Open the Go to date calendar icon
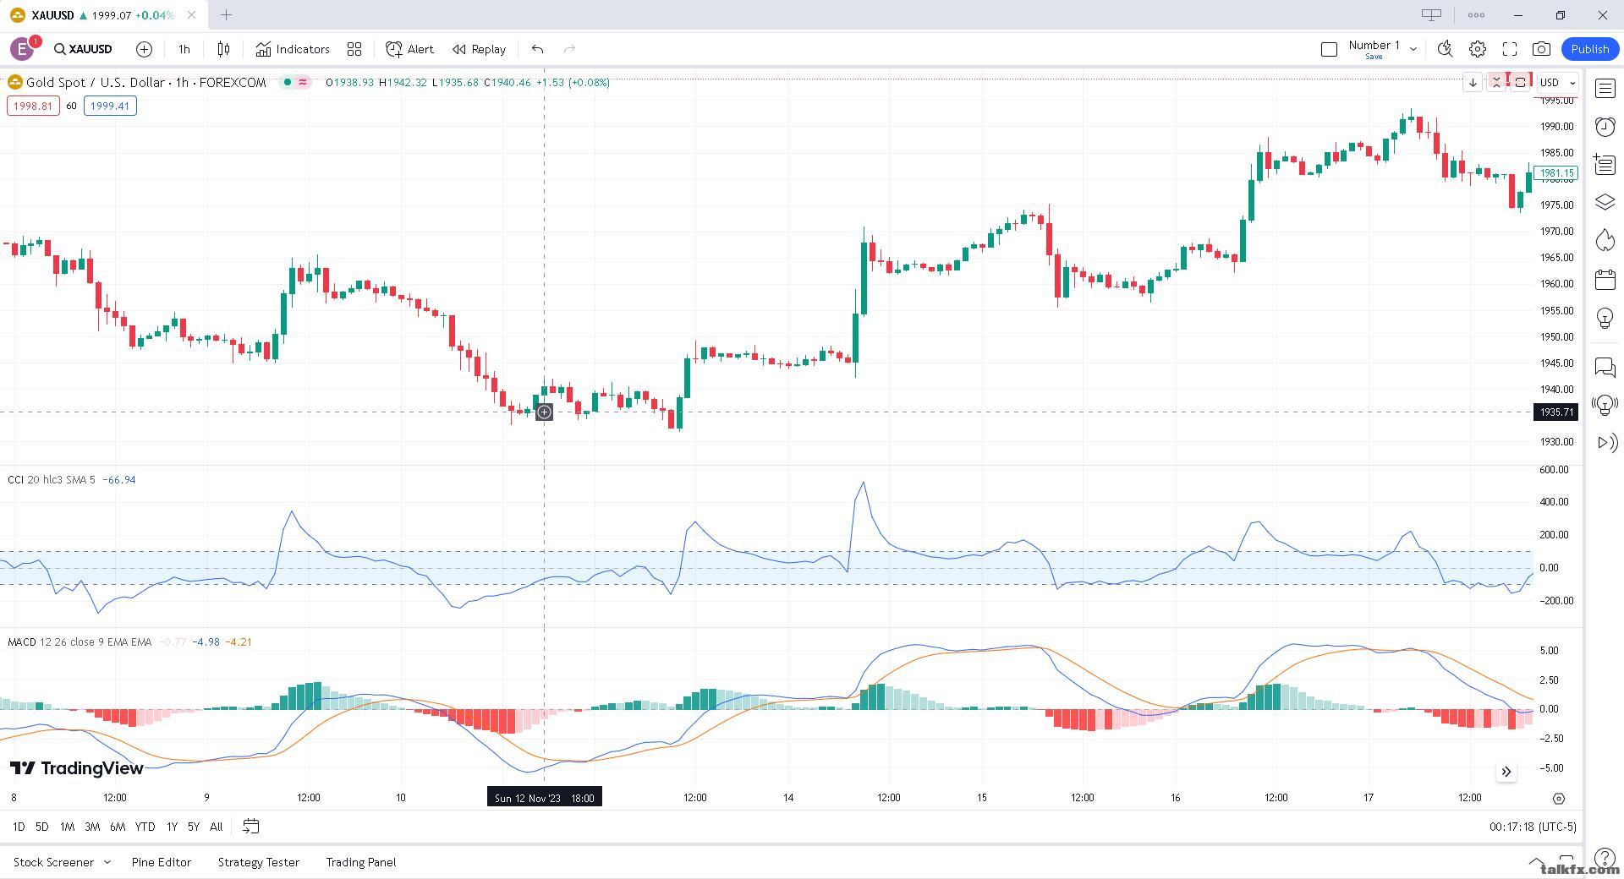 coord(250,827)
